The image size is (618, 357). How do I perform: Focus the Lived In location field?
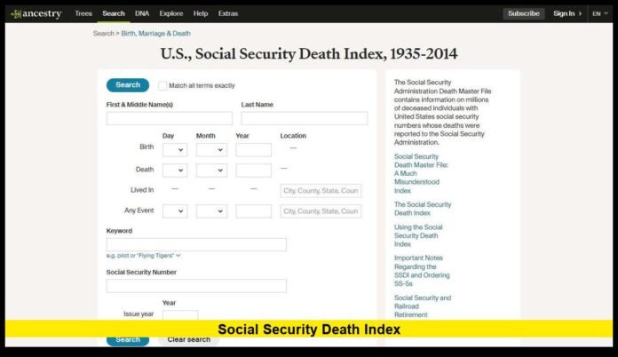(321, 191)
